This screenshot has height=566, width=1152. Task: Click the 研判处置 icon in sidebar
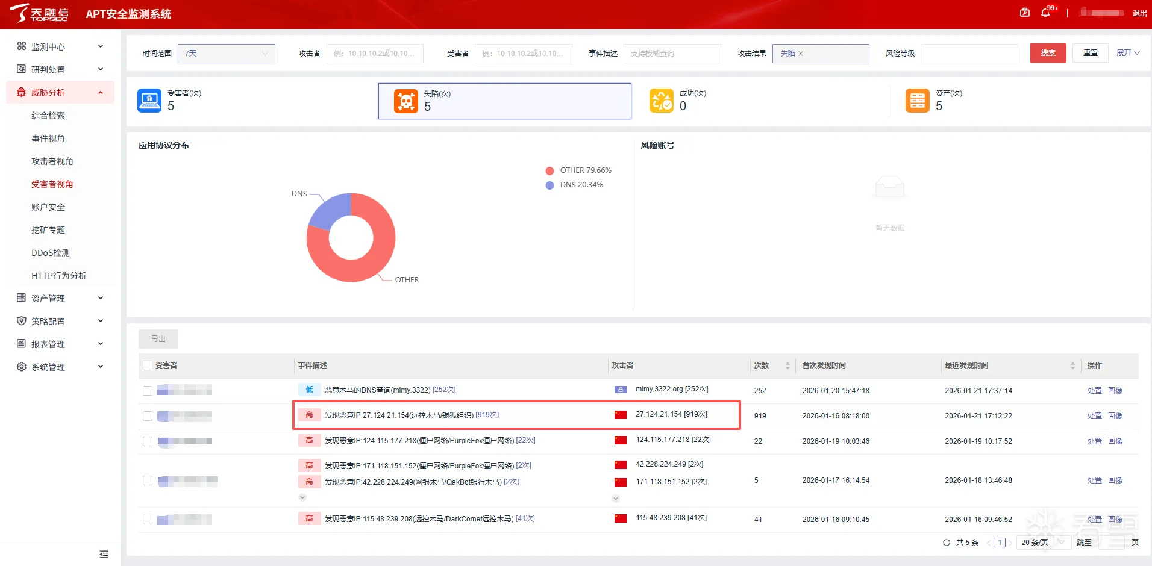coord(22,69)
